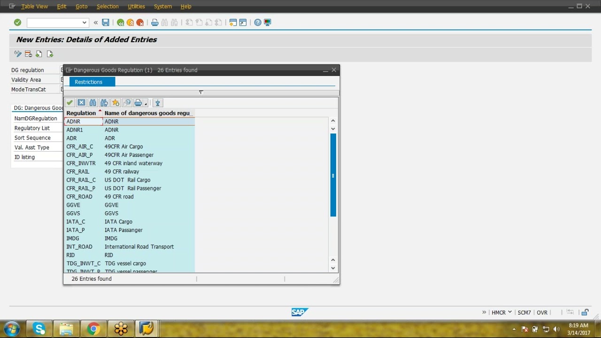
Task: Click the popup Print icon
Action: [x=138, y=103]
